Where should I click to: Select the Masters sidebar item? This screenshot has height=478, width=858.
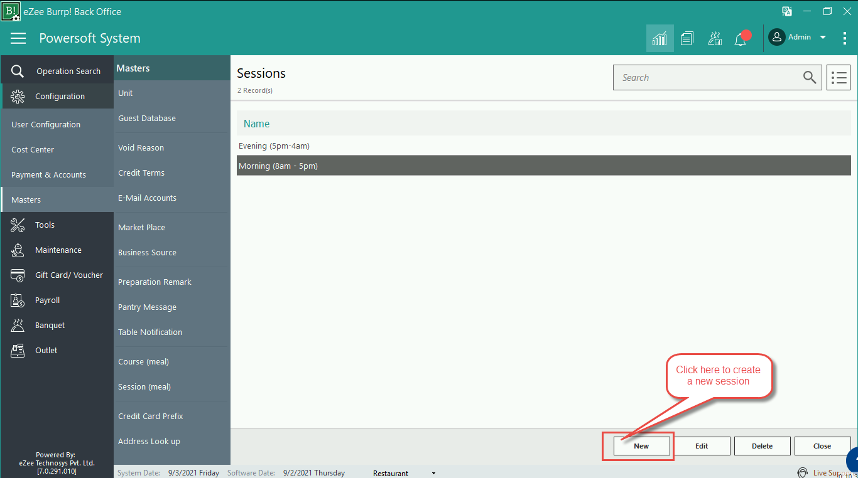click(57, 199)
